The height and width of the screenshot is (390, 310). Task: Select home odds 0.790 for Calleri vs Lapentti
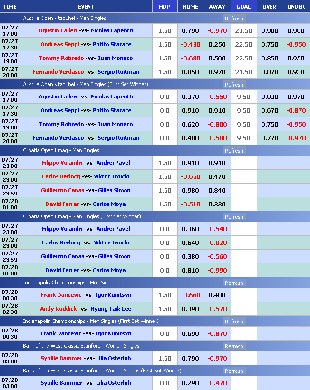point(190,31)
